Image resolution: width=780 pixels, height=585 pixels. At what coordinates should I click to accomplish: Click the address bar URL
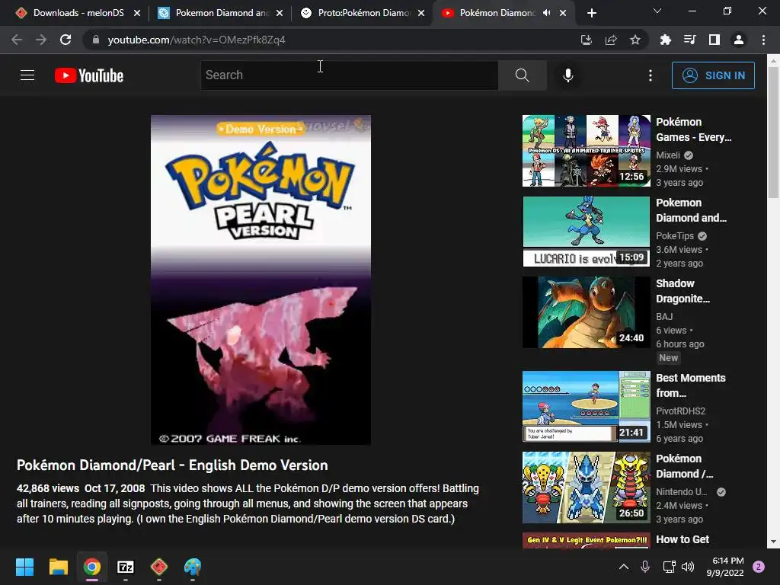coord(197,40)
